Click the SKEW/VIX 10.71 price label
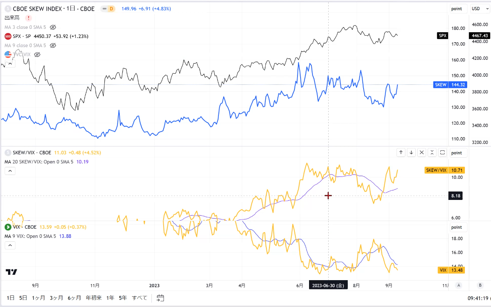Image resolution: width=491 pixels, height=307 pixels. pyautogui.click(x=445, y=170)
